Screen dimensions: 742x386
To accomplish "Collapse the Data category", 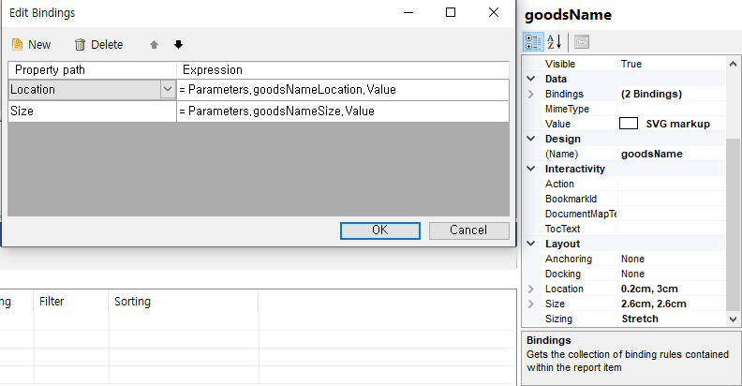I will pos(532,79).
